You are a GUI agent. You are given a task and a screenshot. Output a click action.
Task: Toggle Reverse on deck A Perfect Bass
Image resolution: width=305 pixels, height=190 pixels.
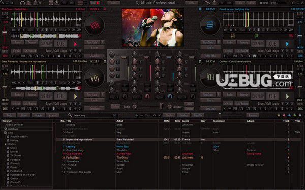click(32, 42)
